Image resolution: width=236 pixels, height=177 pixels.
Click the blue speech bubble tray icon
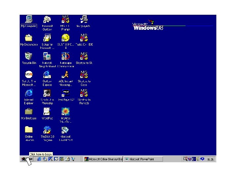click(x=202, y=159)
